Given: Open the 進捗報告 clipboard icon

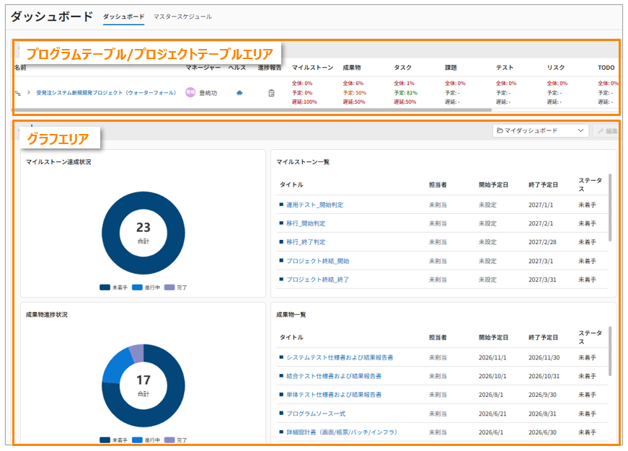Looking at the screenshot, I should (271, 93).
